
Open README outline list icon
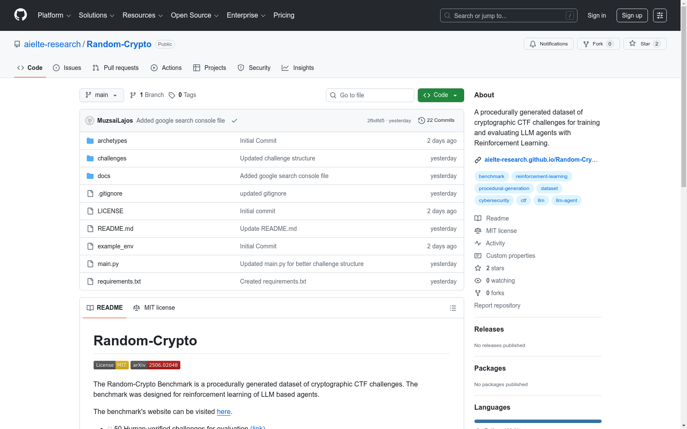(453, 308)
